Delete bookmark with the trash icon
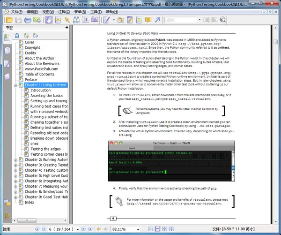This screenshot has height=235, width=281. click(17, 36)
